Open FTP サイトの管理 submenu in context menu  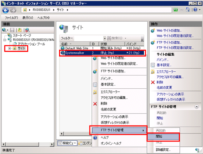119,130
